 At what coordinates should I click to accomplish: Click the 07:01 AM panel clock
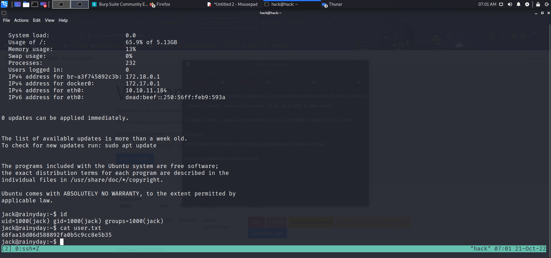click(487, 4)
